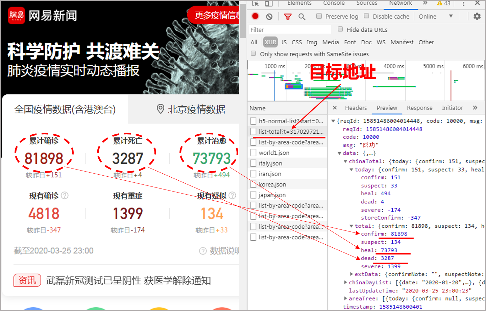Filter requests by Img type
The image size is (486, 311).
312,42
